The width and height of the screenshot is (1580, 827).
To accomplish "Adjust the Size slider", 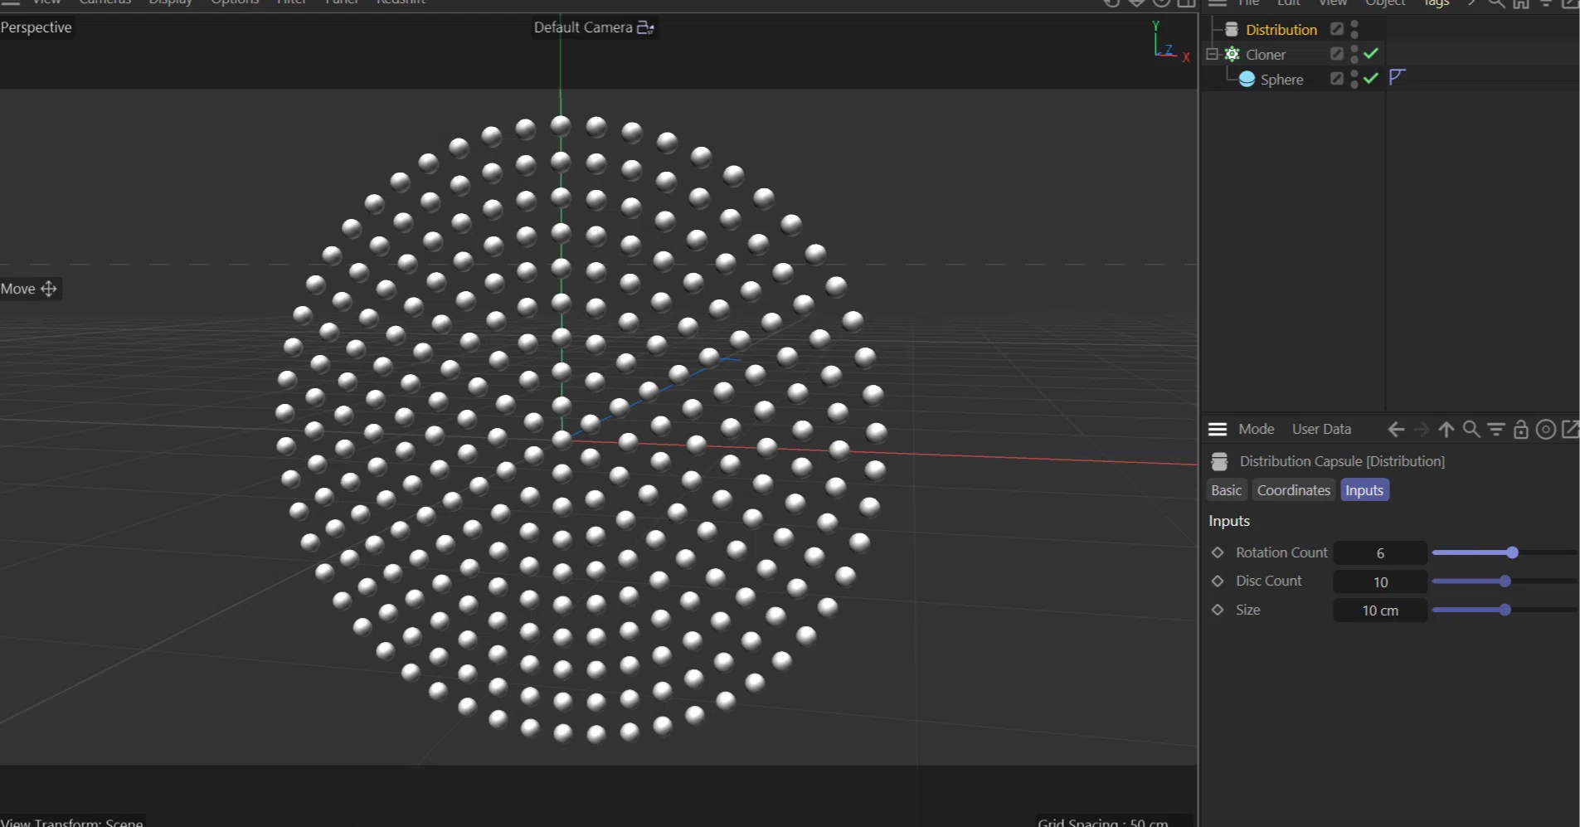I will (x=1504, y=610).
